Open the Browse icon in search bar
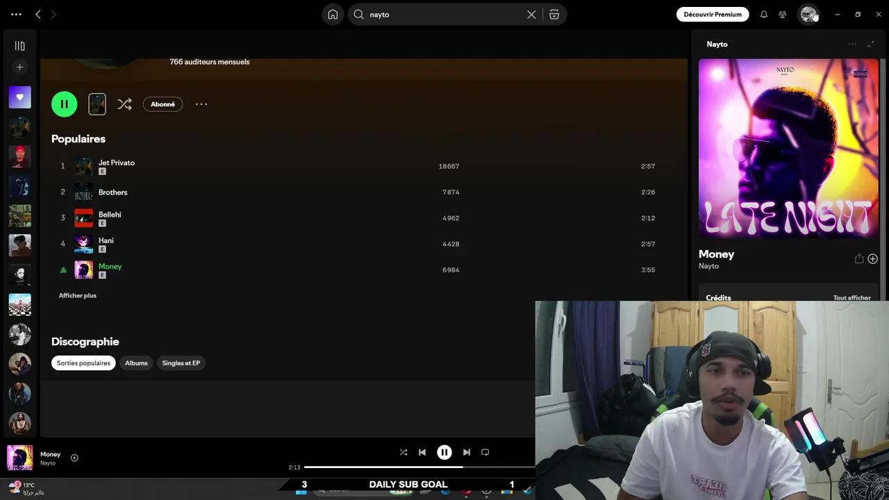The width and height of the screenshot is (889, 500). (554, 14)
